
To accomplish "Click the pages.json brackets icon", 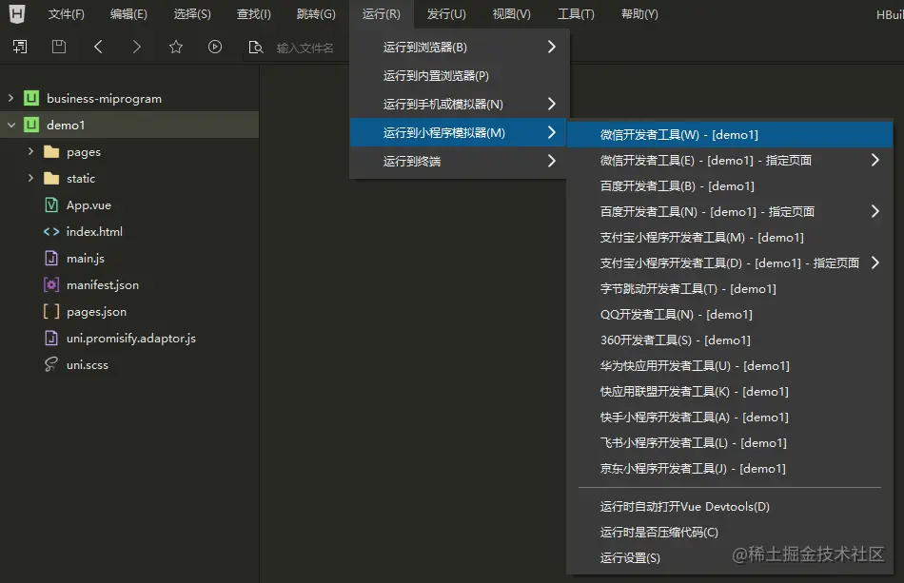I will tap(51, 311).
